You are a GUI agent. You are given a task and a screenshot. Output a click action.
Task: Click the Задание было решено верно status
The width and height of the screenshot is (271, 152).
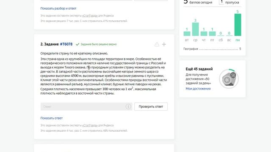click(x=99, y=44)
